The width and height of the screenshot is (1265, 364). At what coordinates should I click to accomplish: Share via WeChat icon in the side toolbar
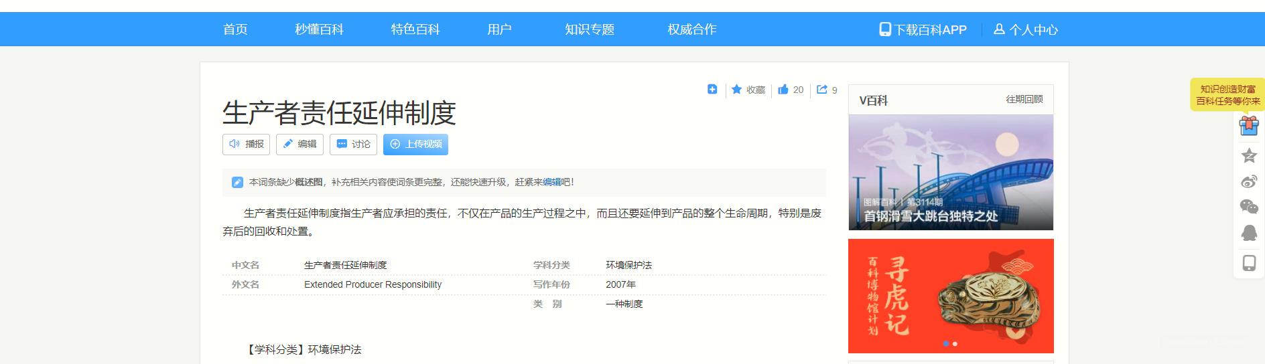(x=1249, y=207)
